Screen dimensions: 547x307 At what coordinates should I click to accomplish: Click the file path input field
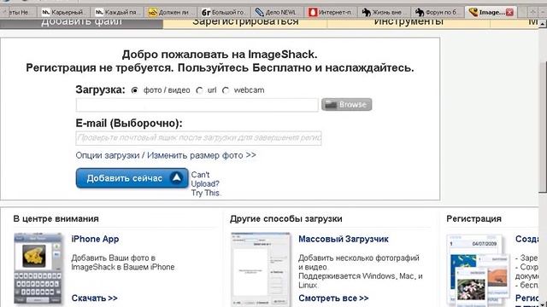coord(197,105)
